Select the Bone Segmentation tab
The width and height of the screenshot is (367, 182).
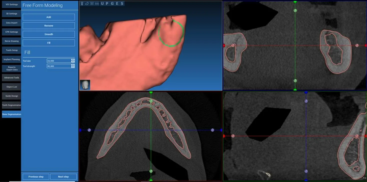pos(11,114)
